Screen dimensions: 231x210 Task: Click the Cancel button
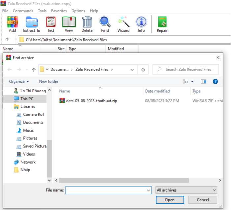click(203, 200)
